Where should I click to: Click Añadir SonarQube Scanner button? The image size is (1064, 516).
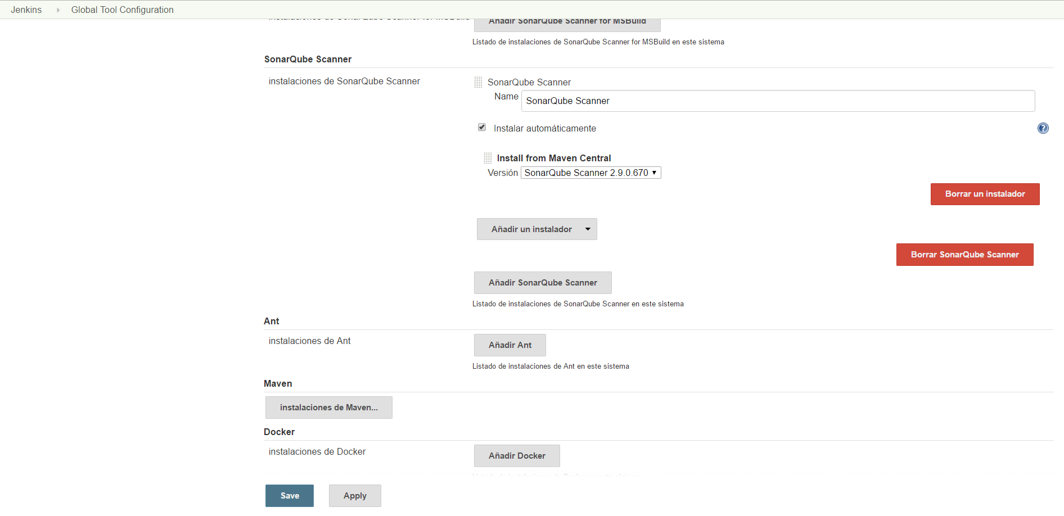pos(543,283)
